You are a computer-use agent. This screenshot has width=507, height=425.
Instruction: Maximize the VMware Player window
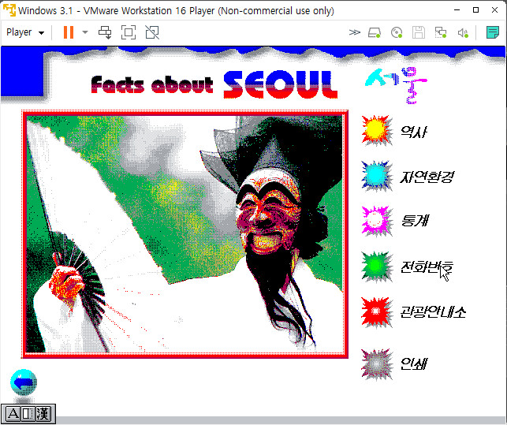point(475,10)
